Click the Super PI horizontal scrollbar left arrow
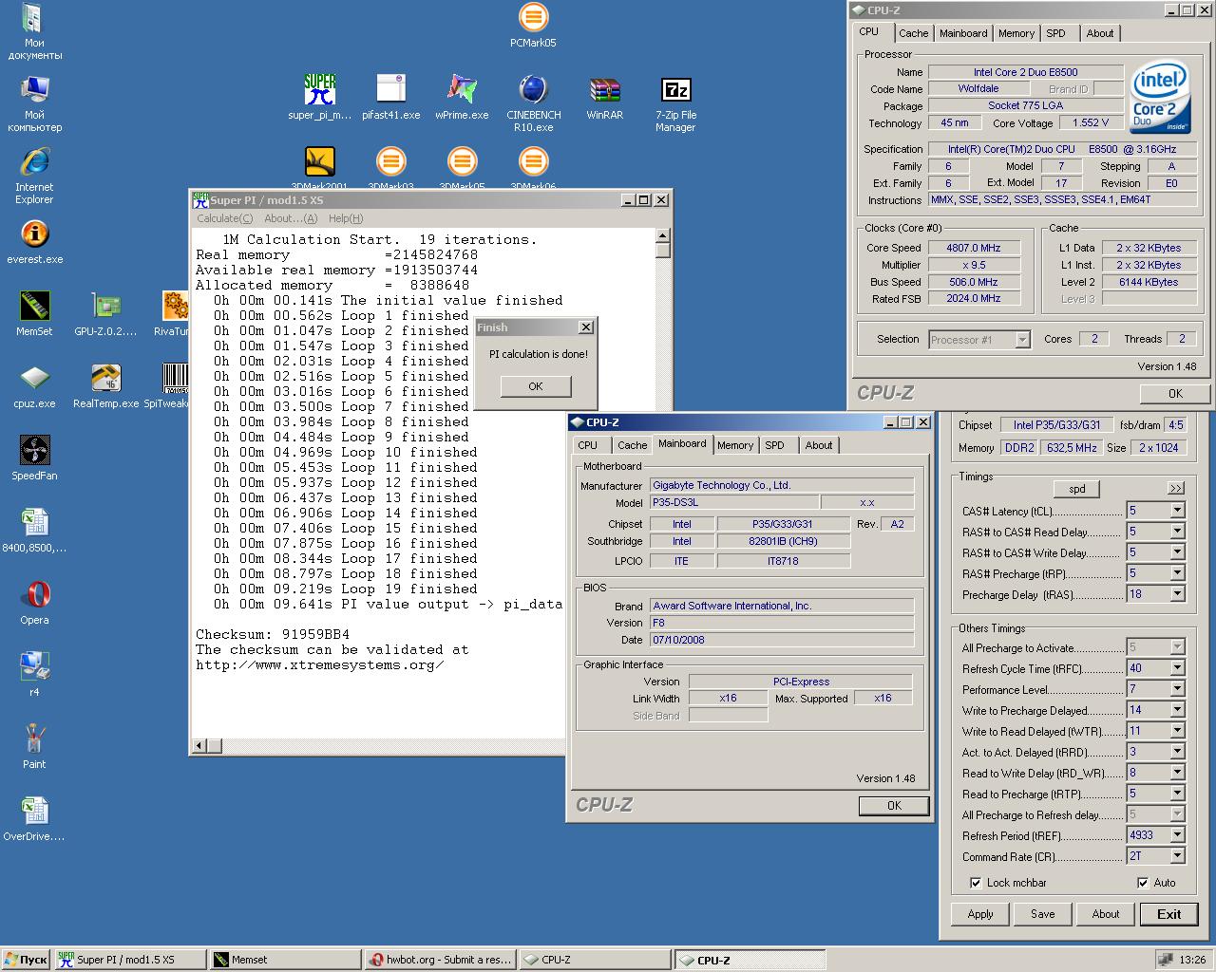 [x=199, y=746]
